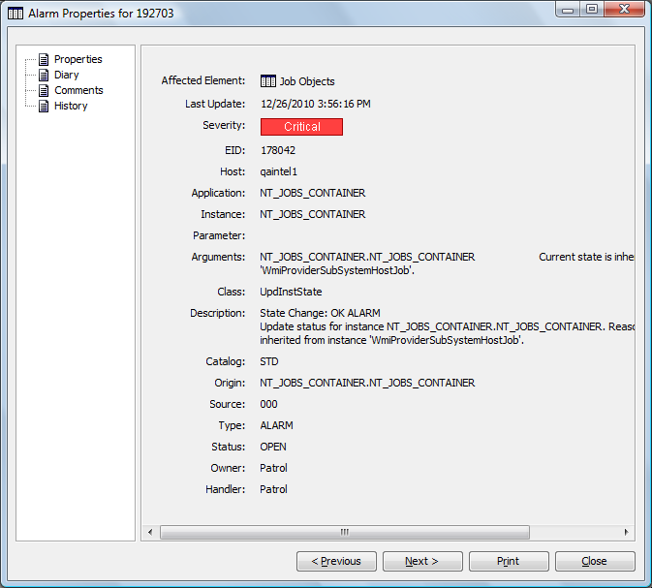Open the Comments tree item

coord(78,90)
